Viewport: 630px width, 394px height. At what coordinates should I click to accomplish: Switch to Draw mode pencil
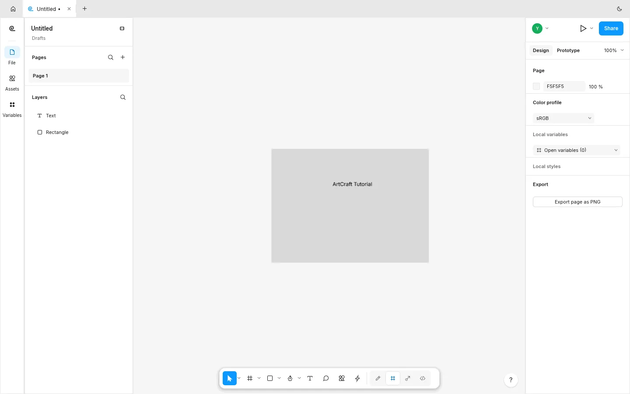pyautogui.click(x=378, y=378)
